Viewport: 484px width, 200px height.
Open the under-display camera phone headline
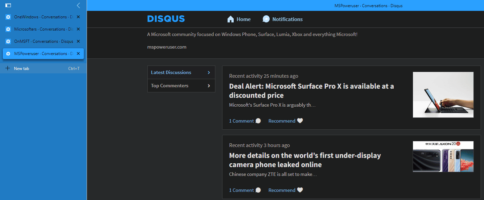(305, 160)
